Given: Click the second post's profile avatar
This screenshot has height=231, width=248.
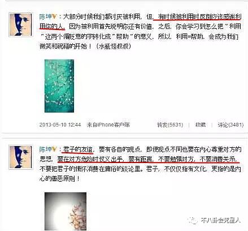Looking at the screenshot, I should point(20,157).
